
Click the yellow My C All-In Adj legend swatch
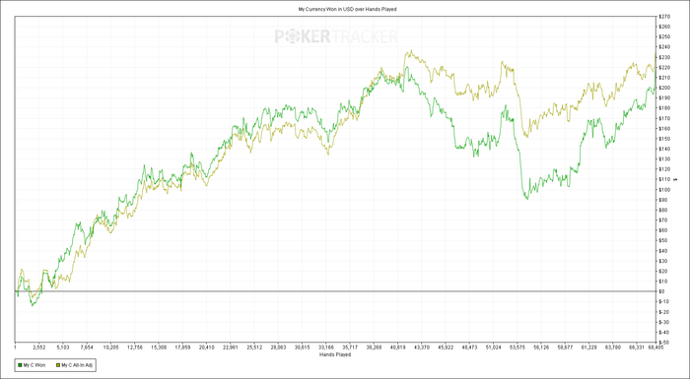(x=58, y=365)
